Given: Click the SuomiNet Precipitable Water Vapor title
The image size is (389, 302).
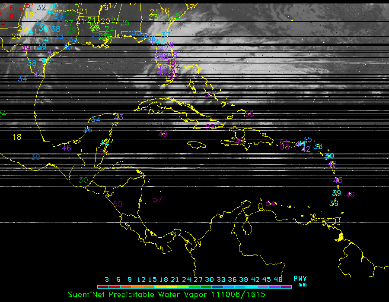Looking at the screenshot, I should click(x=138, y=294).
